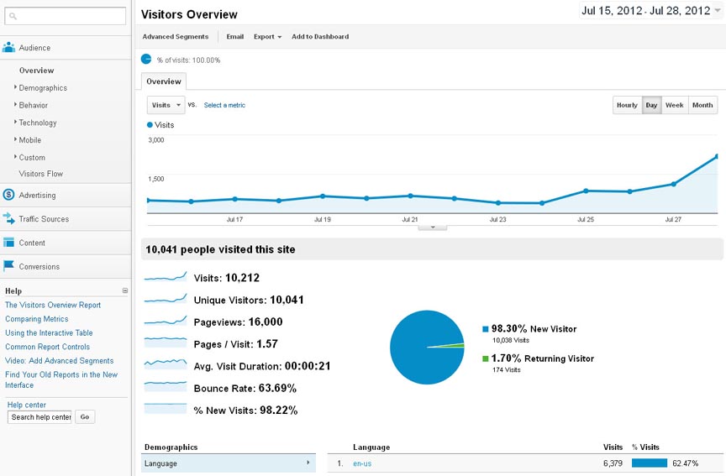The width and height of the screenshot is (726, 476).
Task: Expand the Behavior sidebar section
Action: point(33,105)
